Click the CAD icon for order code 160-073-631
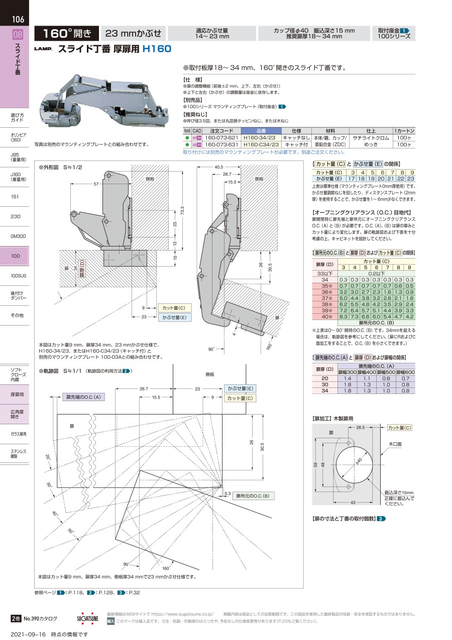Image resolution: width=452 pixels, height=640 pixels. coord(197,144)
